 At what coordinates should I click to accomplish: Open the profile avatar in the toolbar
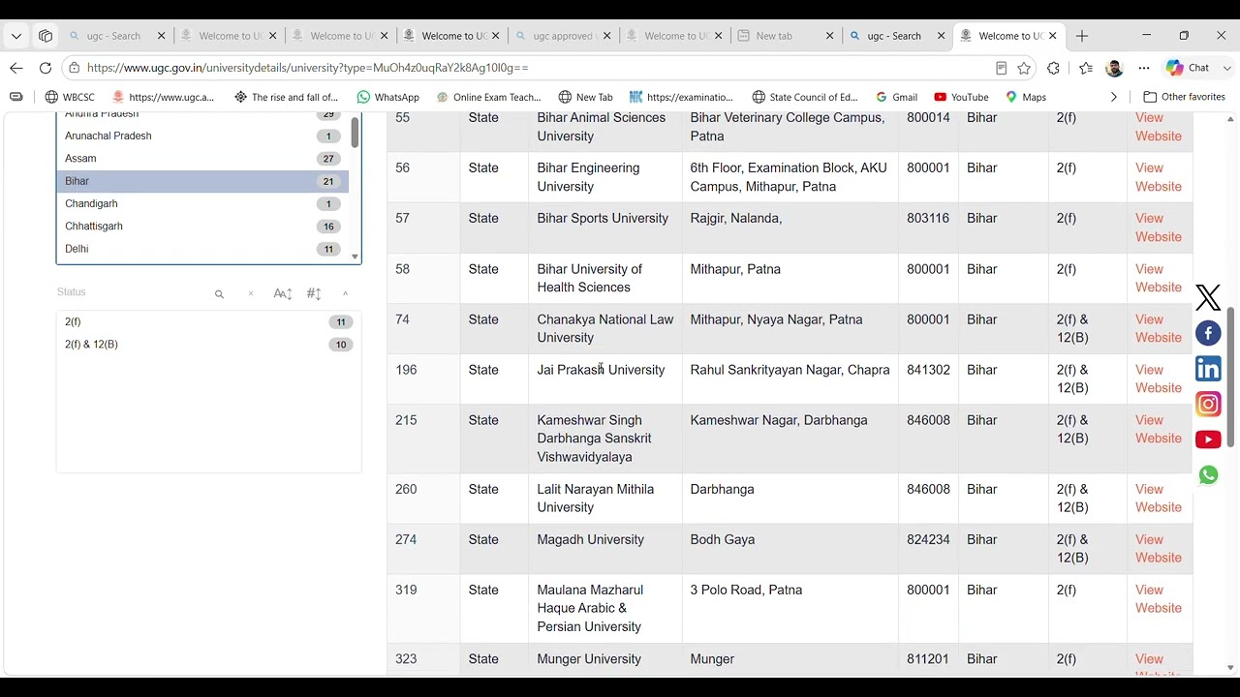pos(1114,68)
